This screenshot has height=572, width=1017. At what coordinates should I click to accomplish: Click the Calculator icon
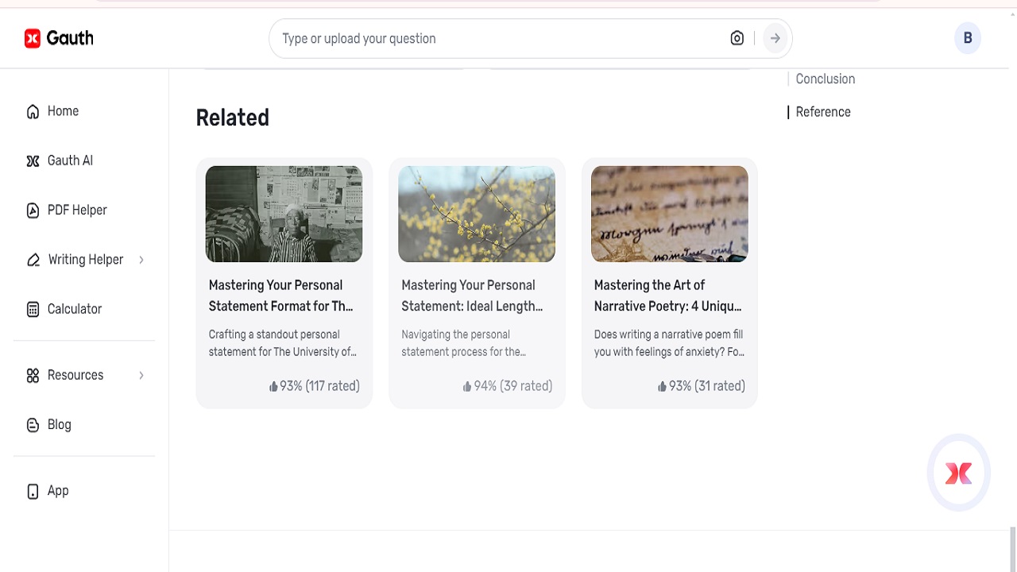(33, 309)
